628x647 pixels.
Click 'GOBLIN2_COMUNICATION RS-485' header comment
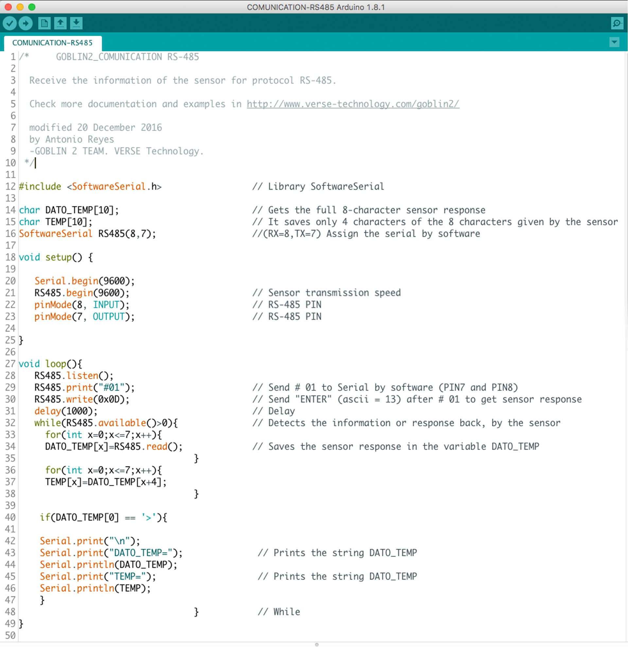[x=127, y=57]
